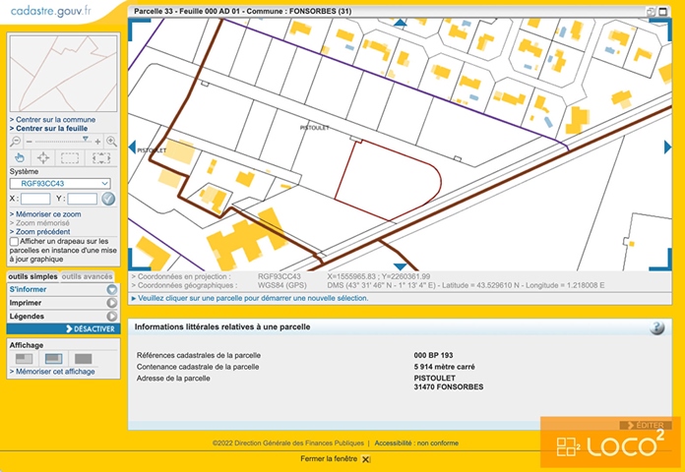The height and width of the screenshot is (472, 685).
Task: Choose the full map display layout
Action: (83, 359)
